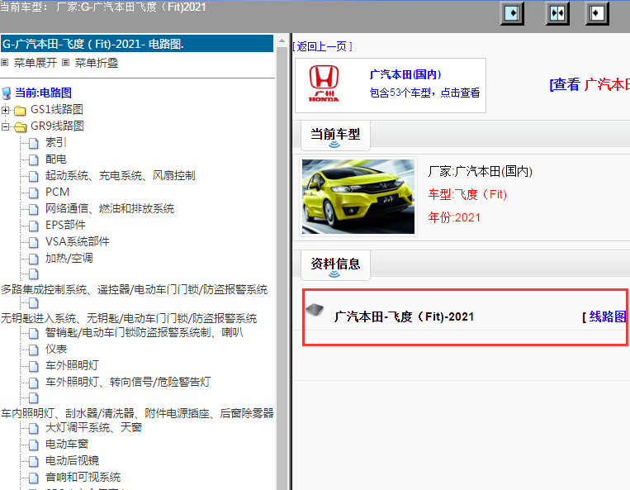Click 包含53个车型，点击查看 link
The height and width of the screenshot is (490, 630).
424,93
